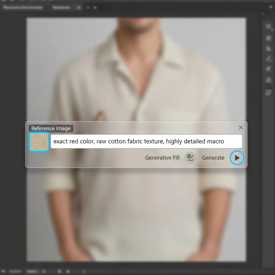275x275 pixels.
Task: Select the sixth tool in right toolbar
Action: [268, 80]
